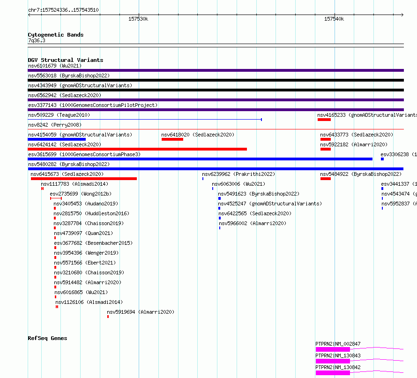Click nsv3954396 (Wenger2019) label
The width and height of the screenshot is (417, 378).
tap(86, 253)
